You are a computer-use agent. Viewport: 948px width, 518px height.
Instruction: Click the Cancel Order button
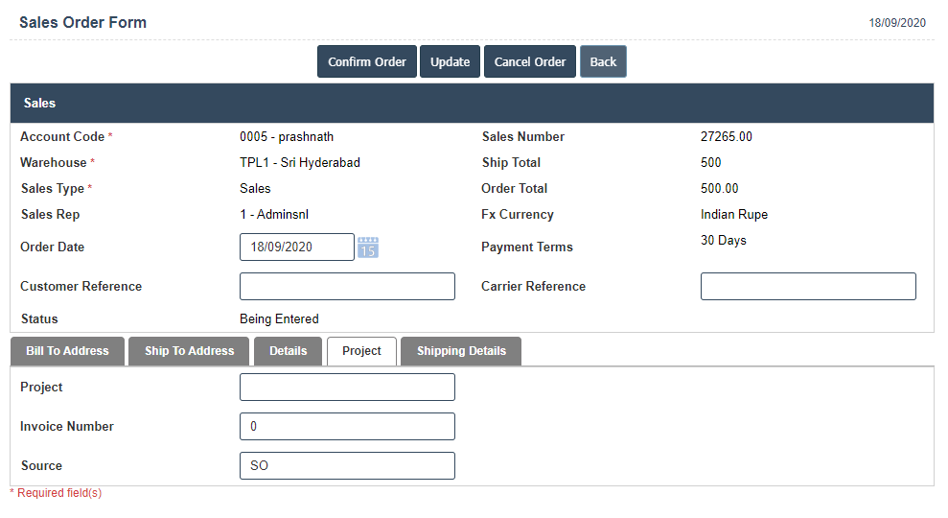tap(530, 61)
